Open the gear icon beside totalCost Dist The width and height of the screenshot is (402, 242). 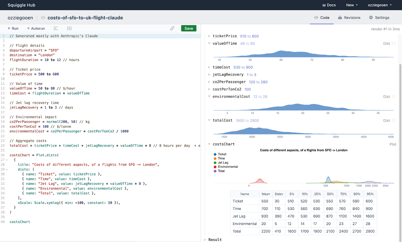[394, 120]
